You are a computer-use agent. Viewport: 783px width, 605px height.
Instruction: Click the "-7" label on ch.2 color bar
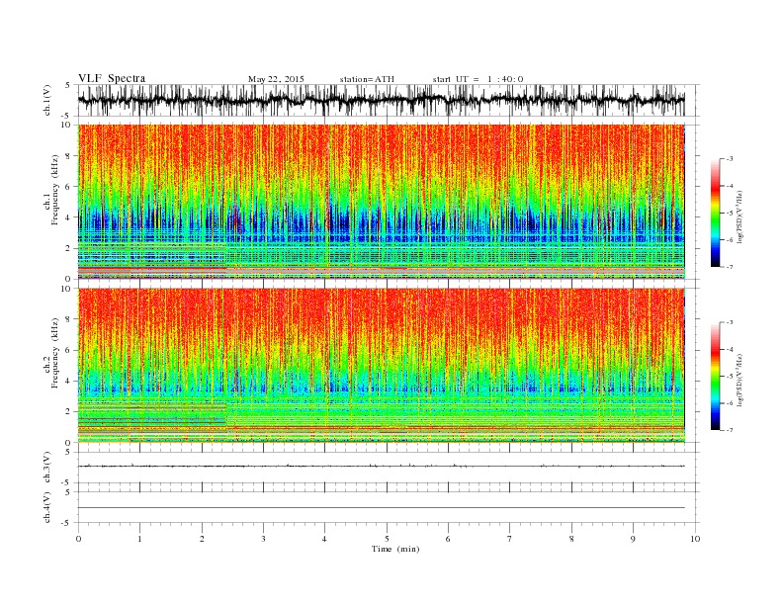730,430
